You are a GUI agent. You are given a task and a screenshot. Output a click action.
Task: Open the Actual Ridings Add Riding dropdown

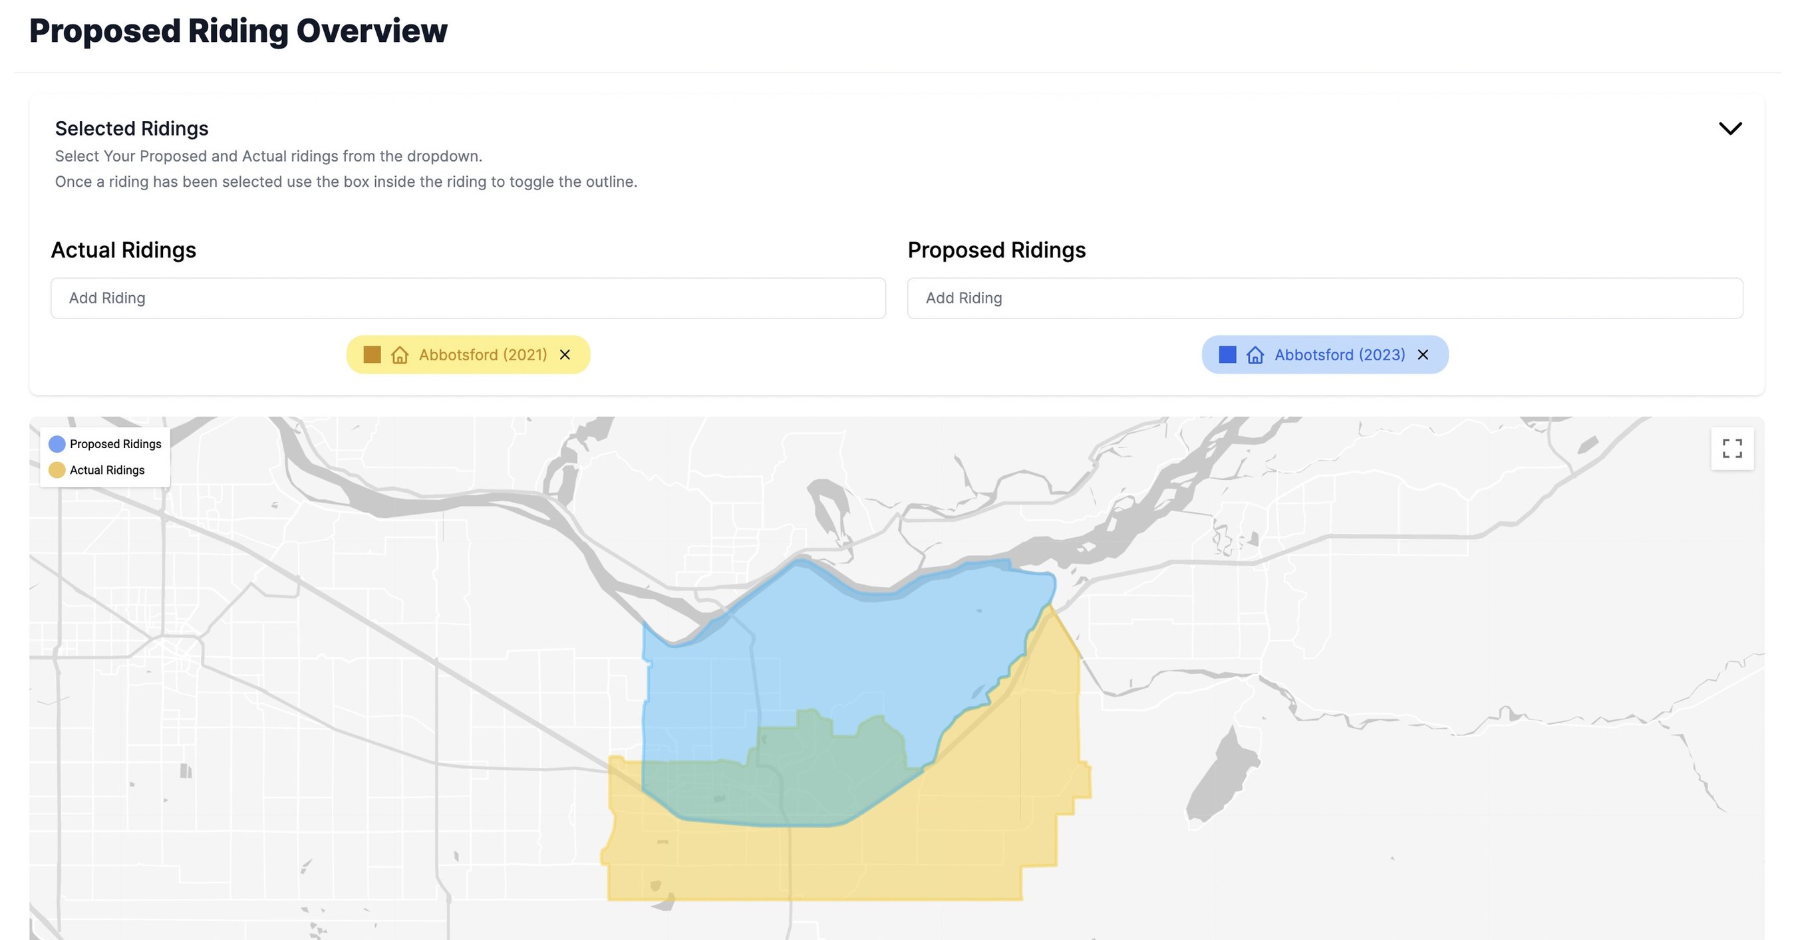tap(468, 298)
